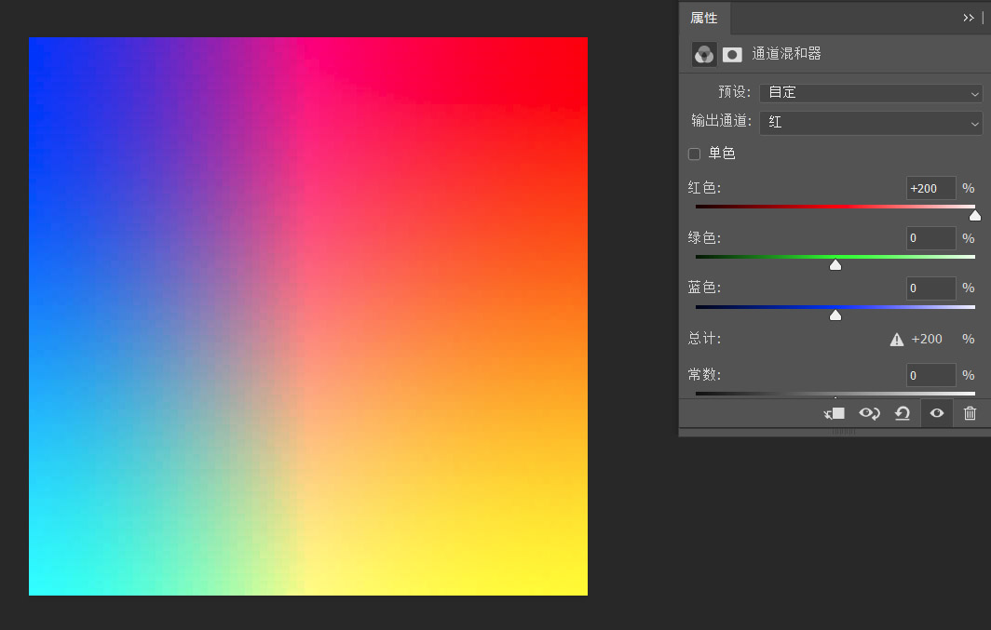Clip adjustment to layer below icon
The height and width of the screenshot is (630, 991).
pyautogui.click(x=835, y=413)
